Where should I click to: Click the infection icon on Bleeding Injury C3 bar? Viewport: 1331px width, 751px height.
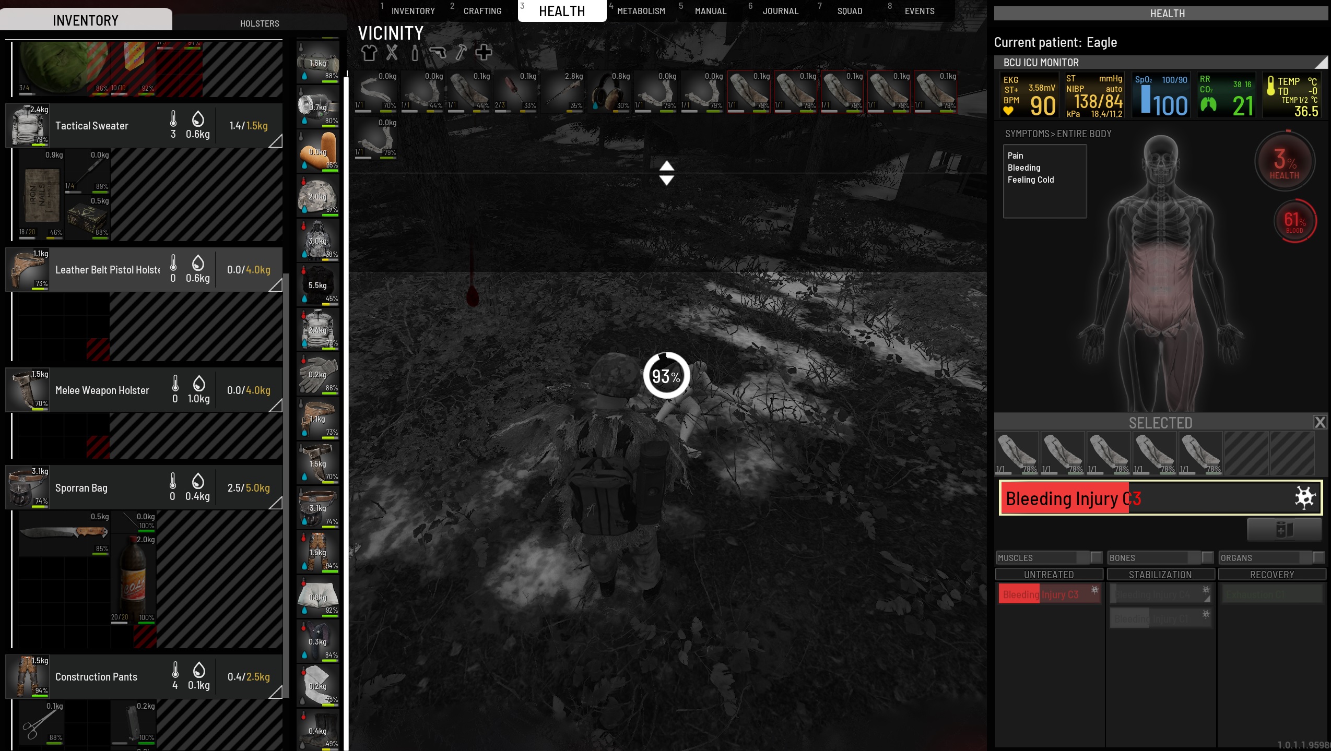click(1305, 497)
